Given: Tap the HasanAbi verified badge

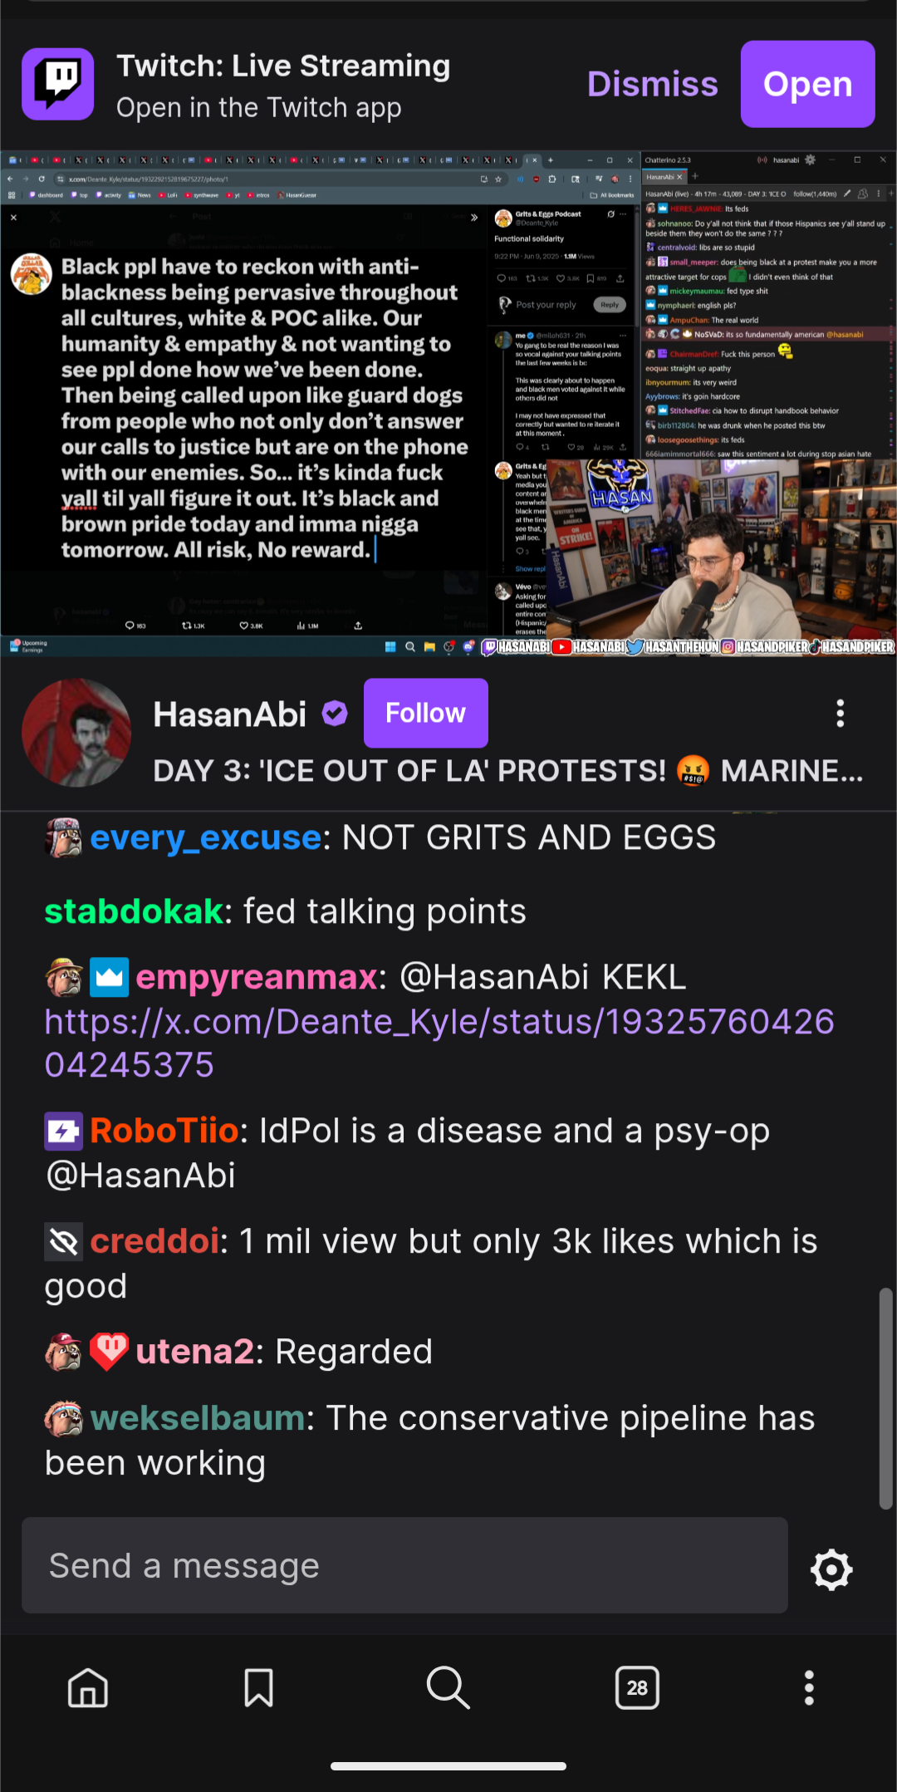Looking at the screenshot, I should [335, 714].
